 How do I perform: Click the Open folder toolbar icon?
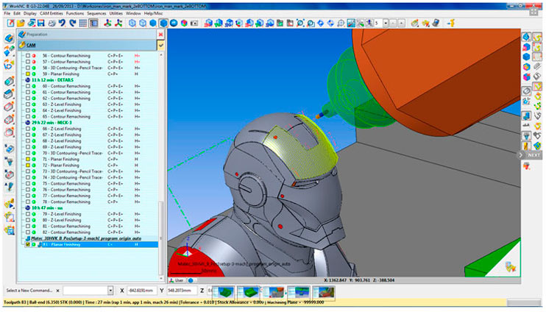(x=21, y=23)
